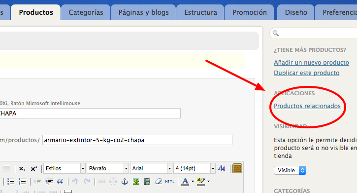This screenshot has width=357, height=193.
Task: Click the search magnifier icon
Action: click(276, 33)
